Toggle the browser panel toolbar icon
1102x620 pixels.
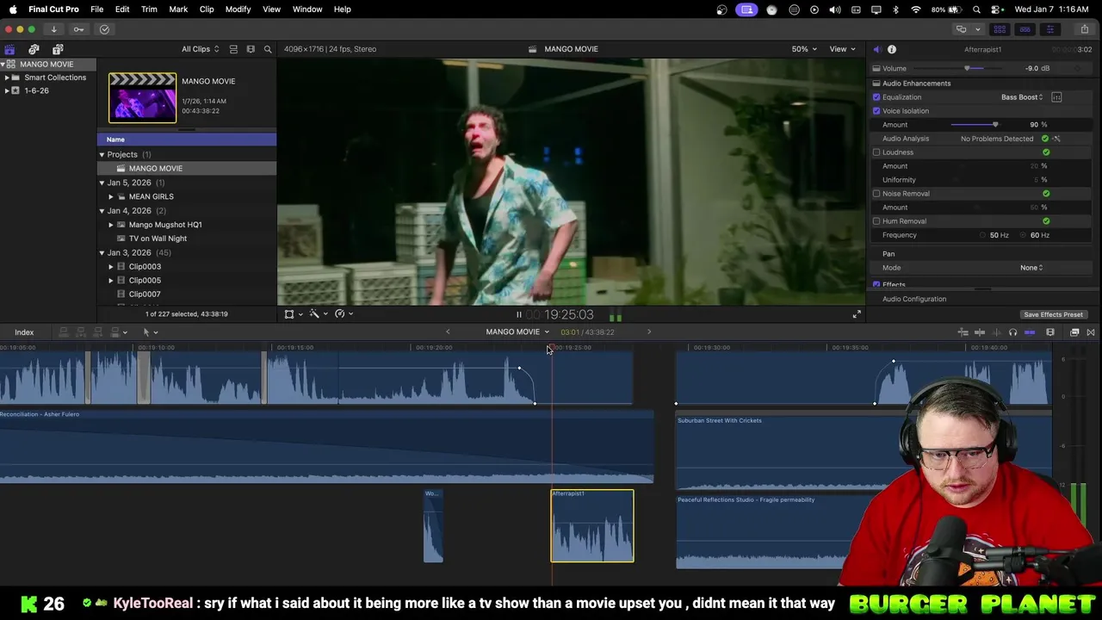(1000, 29)
